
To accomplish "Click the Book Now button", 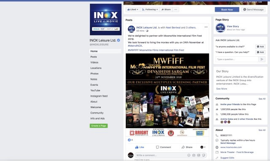I will coord(227,10).
